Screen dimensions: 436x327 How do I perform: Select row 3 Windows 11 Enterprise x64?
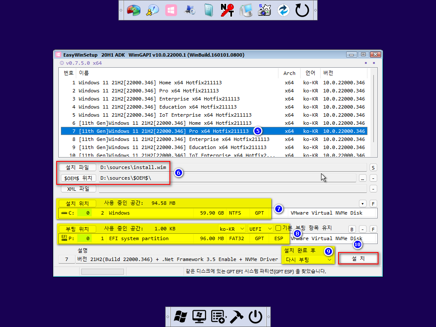[x=214, y=99]
